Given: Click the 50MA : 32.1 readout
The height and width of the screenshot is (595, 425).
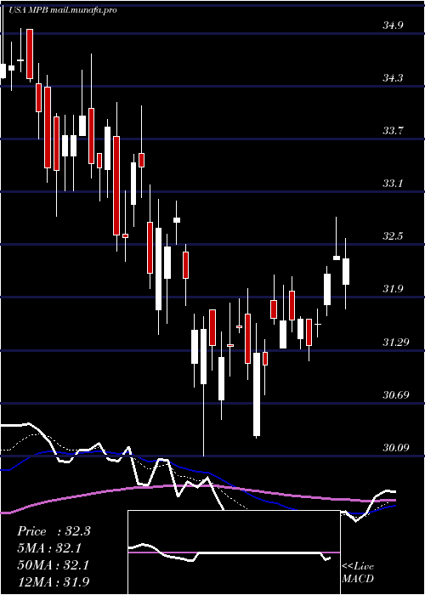Looking at the screenshot, I should (x=53, y=565).
